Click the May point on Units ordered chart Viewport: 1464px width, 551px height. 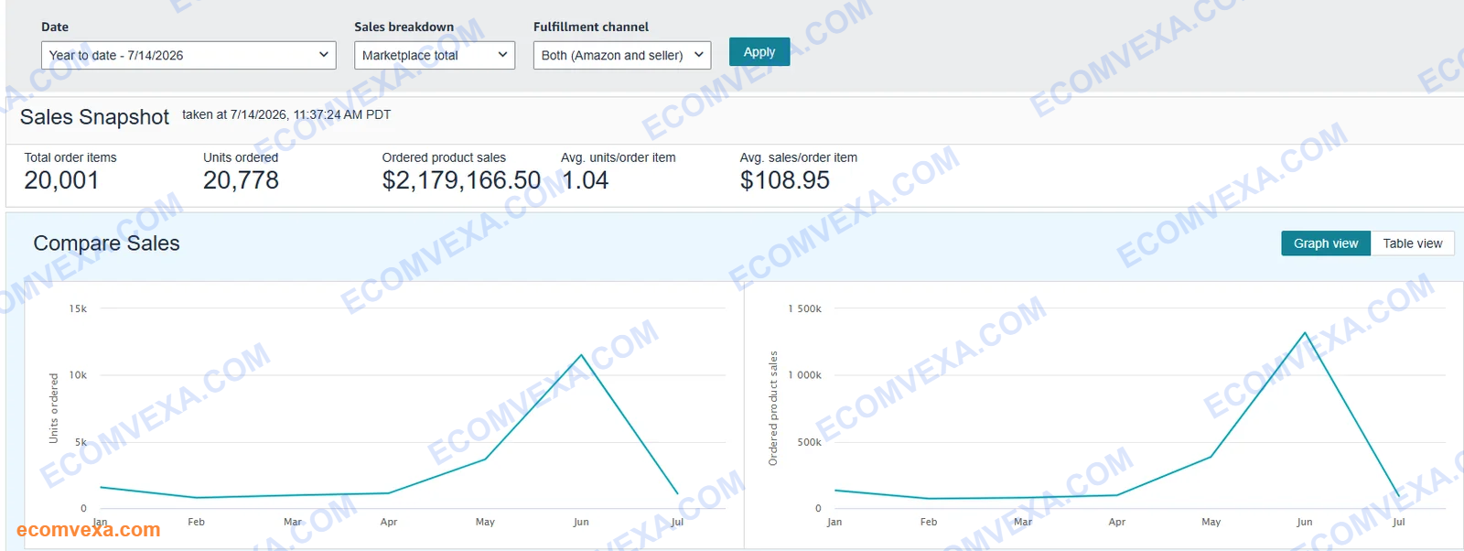(x=485, y=459)
